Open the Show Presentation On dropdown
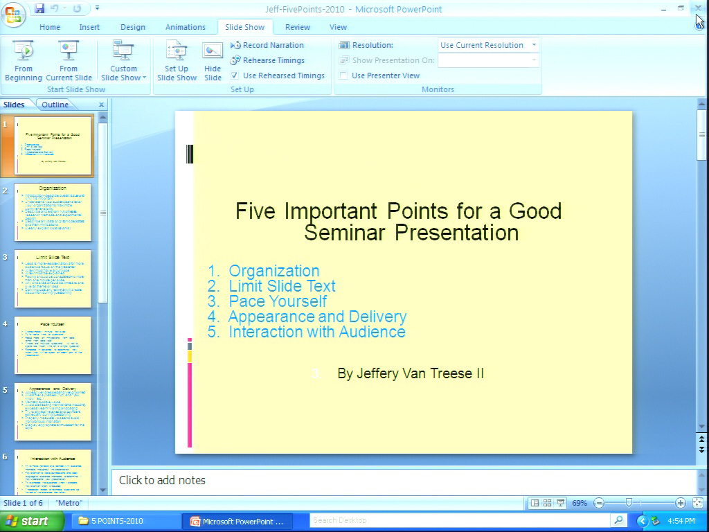Image resolution: width=709 pixels, height=532 pixels. (534, 60)
